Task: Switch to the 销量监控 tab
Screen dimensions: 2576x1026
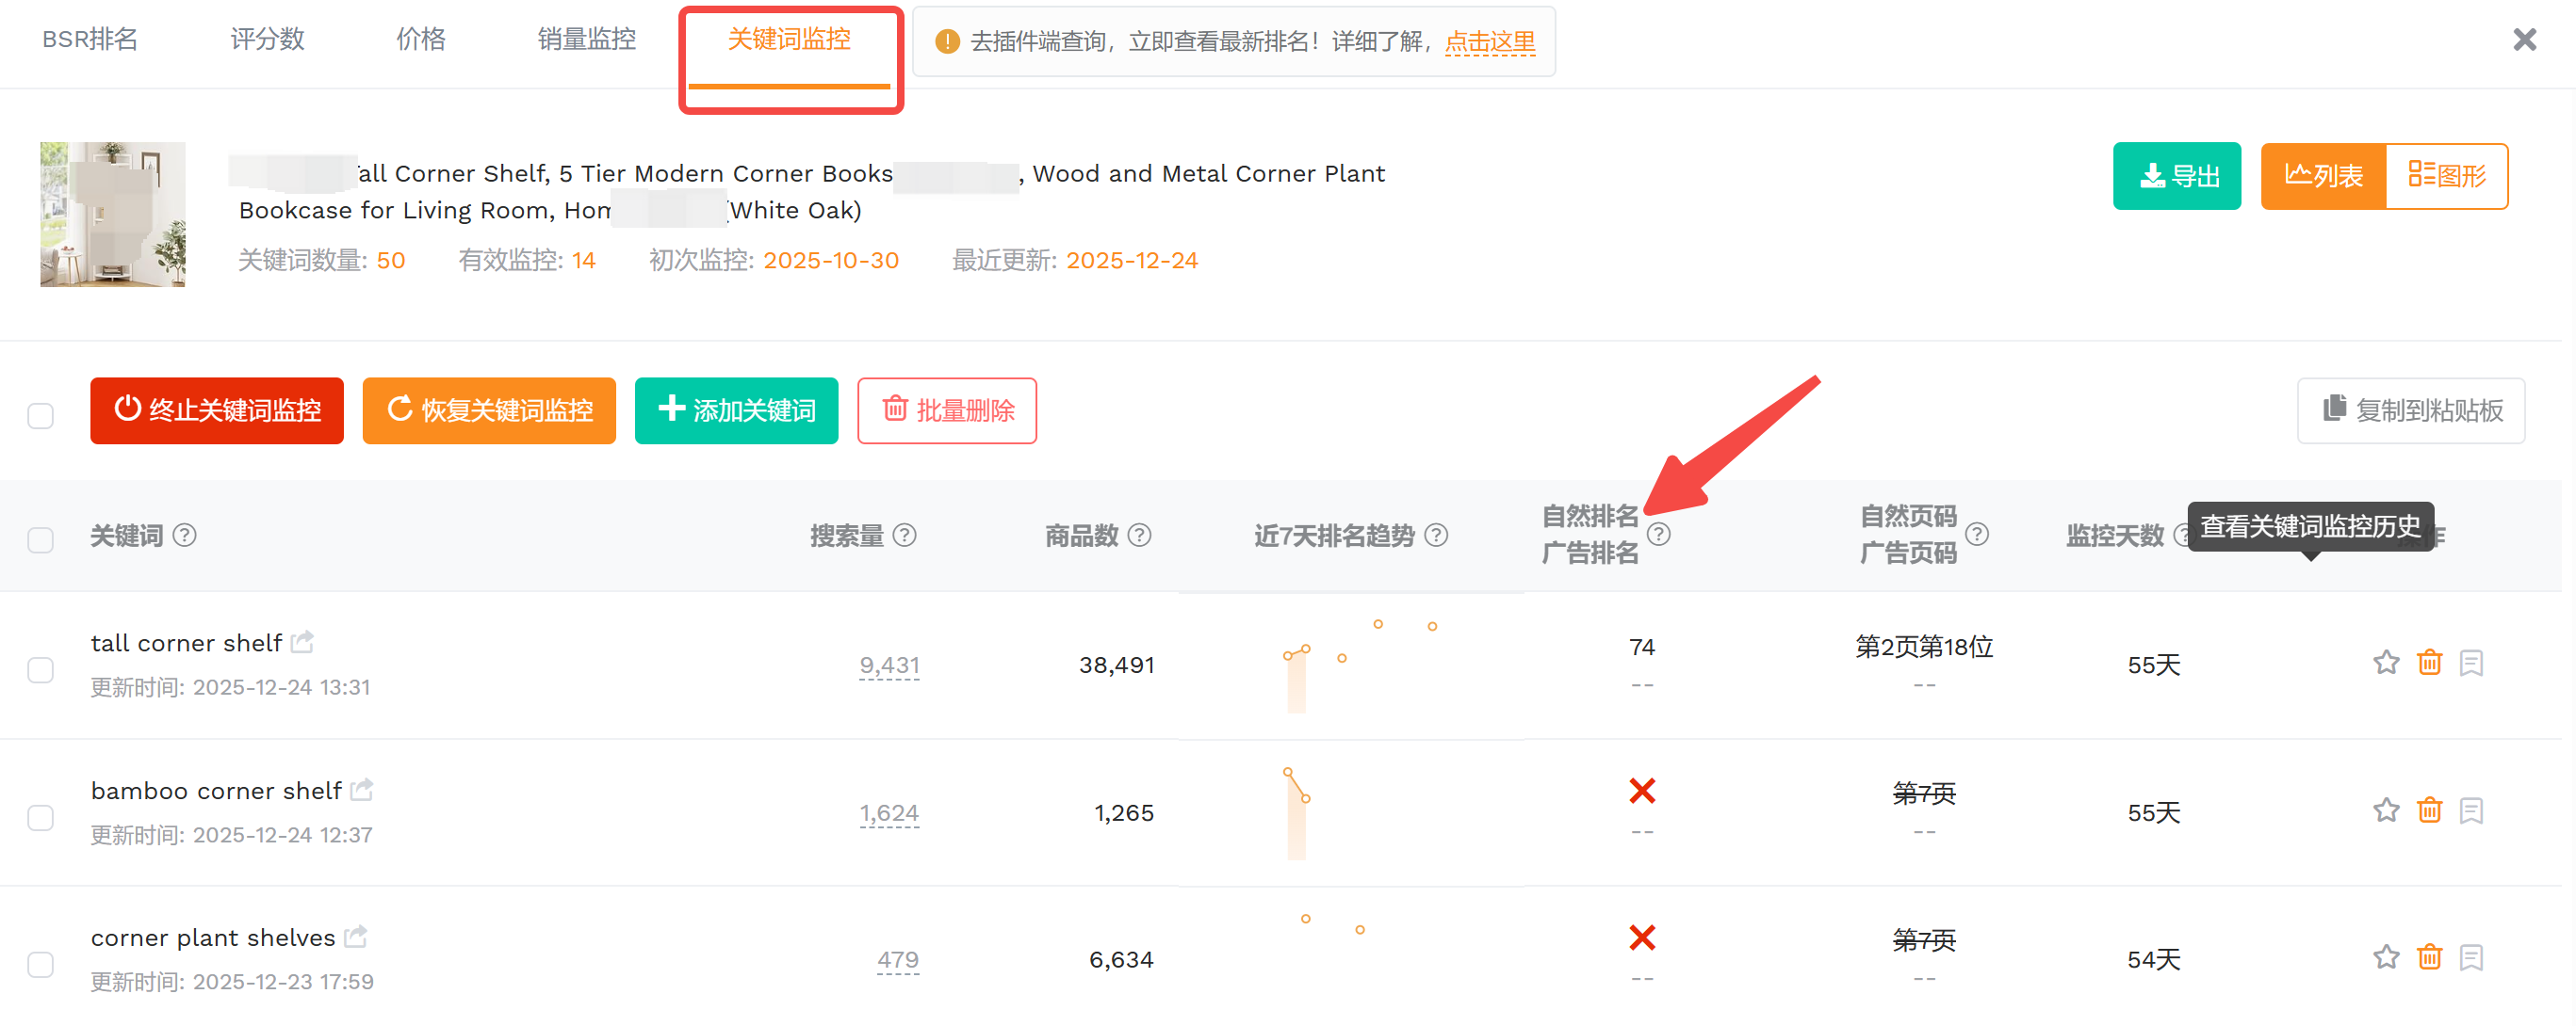Action: coord(586,40)
